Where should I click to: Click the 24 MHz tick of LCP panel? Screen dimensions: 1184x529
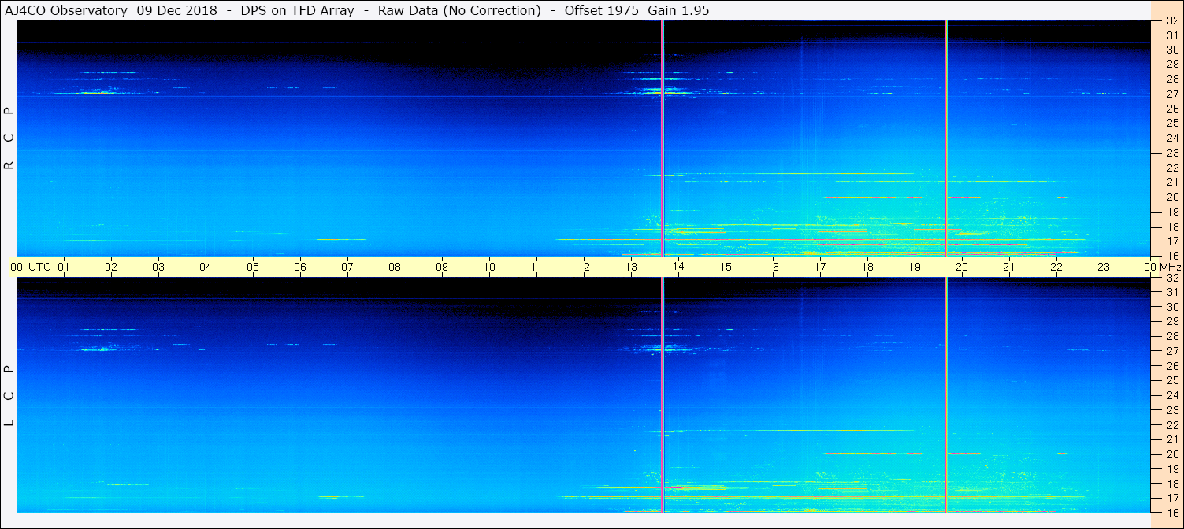[1171, 395]
